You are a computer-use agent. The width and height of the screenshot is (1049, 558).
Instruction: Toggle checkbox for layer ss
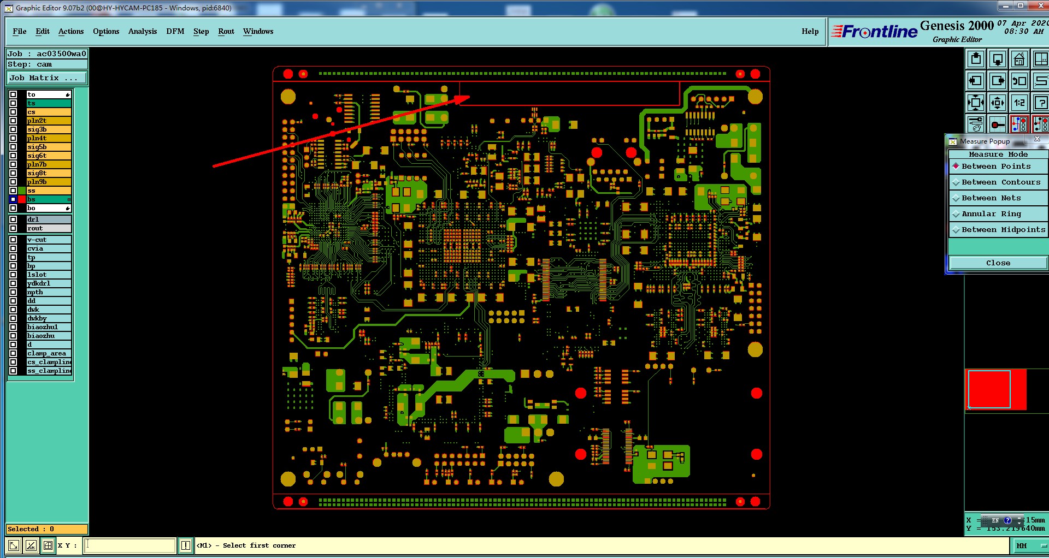tap(13, 191)
